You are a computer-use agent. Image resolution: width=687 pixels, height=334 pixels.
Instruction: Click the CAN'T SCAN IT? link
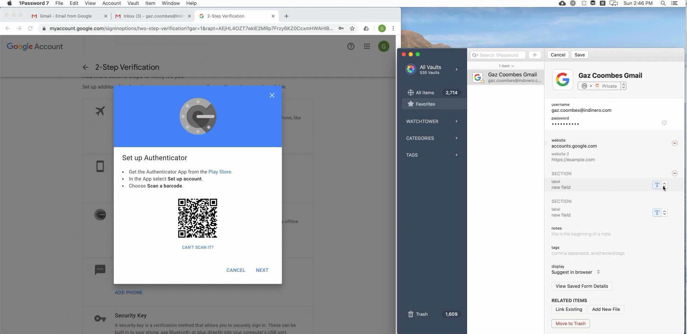point(197,247)
